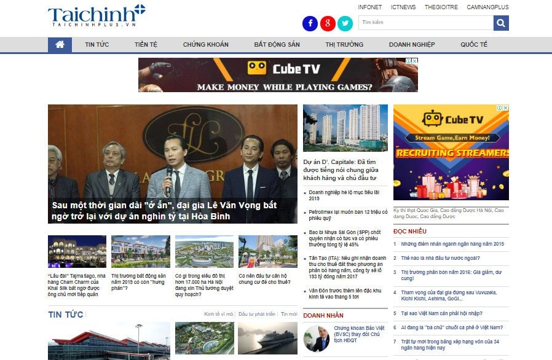
Task: Select the BẤT ĐỘNG SẢN menu item
Action: pos(277,45)
